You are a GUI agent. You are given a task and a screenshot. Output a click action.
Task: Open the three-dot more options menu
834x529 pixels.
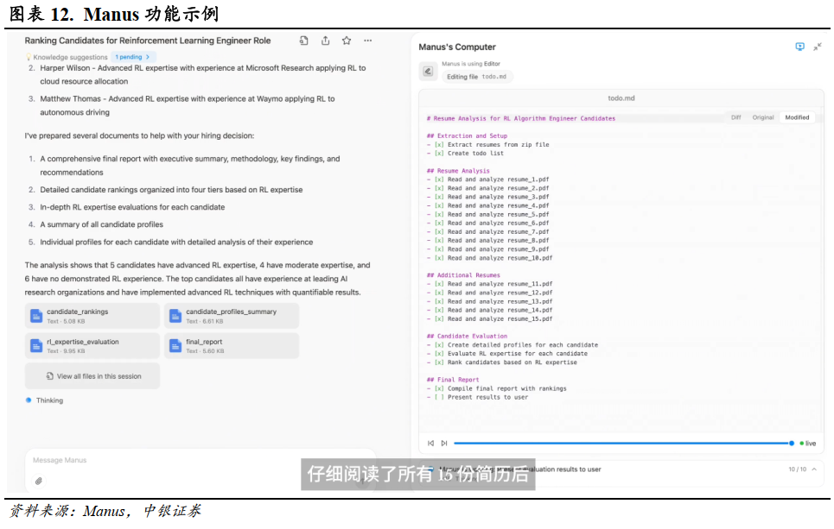tap(367, 41)
